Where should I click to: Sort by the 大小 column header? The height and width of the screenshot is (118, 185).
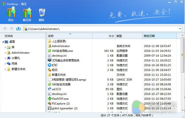[104, 36]
